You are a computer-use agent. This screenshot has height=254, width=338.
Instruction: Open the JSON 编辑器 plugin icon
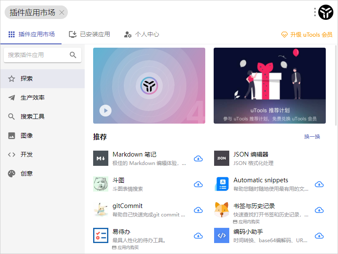click(222, 158)
